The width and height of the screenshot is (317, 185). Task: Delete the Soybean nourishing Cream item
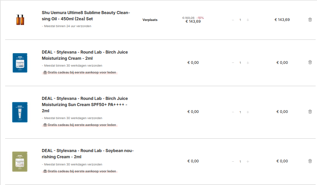point(310,161)
